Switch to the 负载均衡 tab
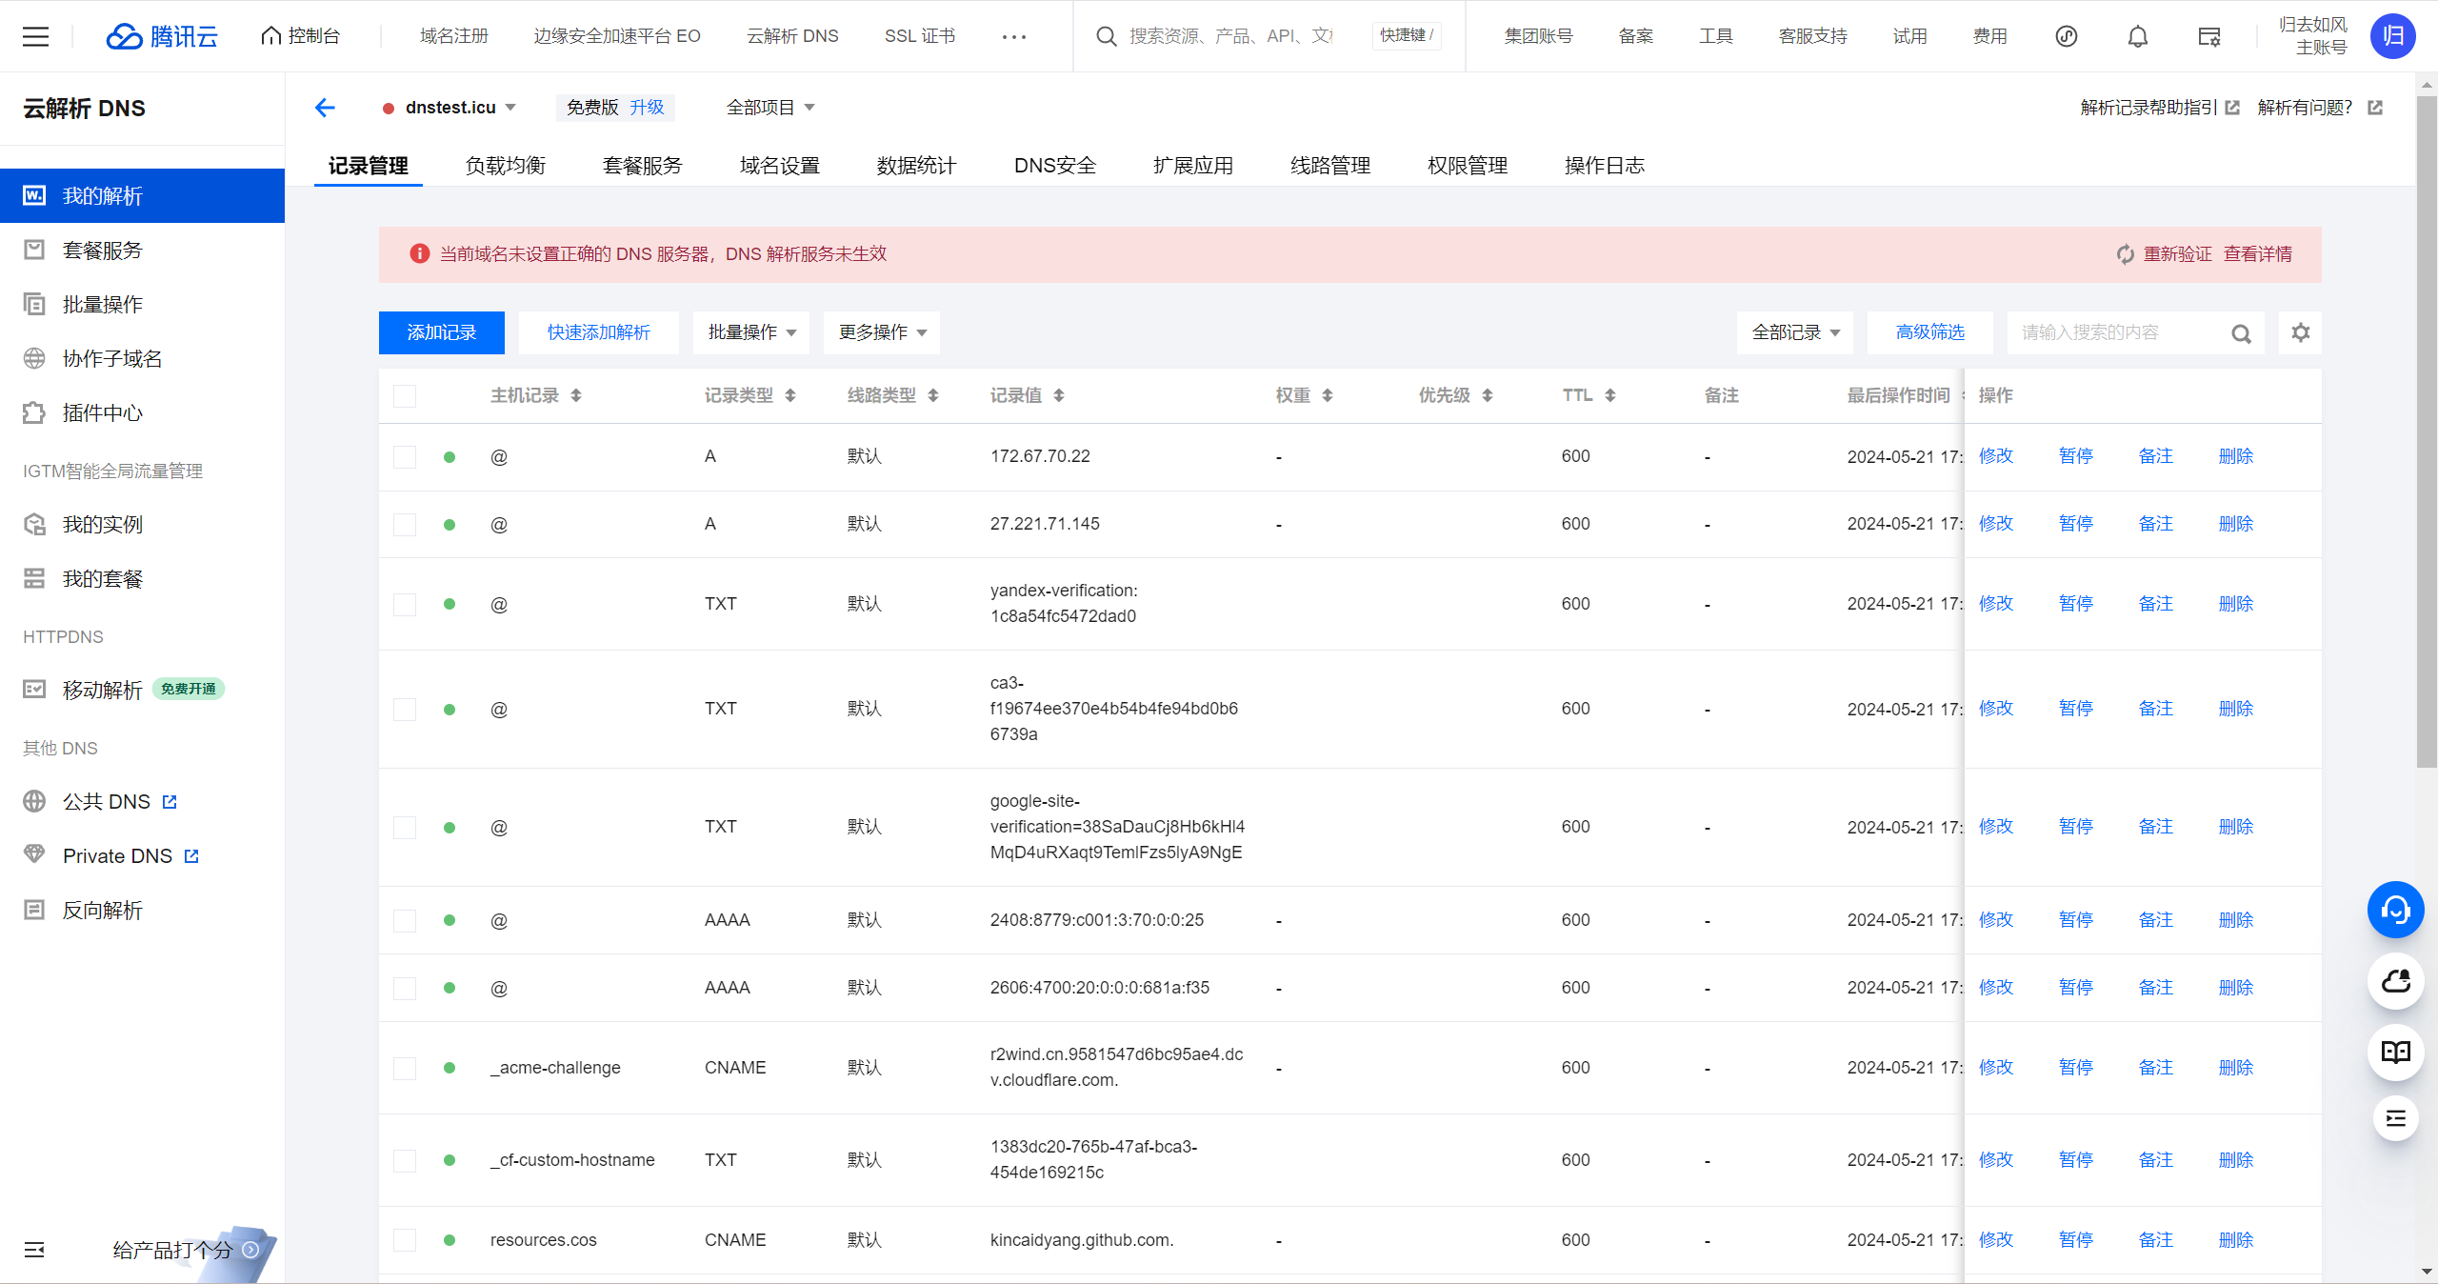 [x=505, y=166]
